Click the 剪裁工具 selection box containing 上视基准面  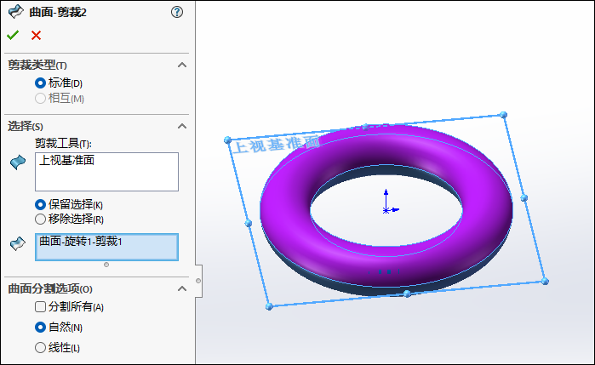106,172
